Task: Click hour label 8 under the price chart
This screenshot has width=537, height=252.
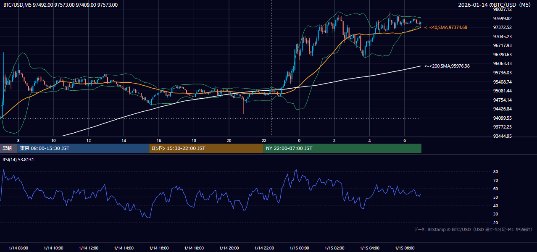Action: point(18,140)
